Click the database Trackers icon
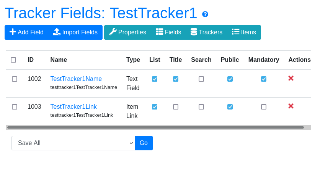The height and width of the screenshot is (174, 315). (x=194, y=32)
